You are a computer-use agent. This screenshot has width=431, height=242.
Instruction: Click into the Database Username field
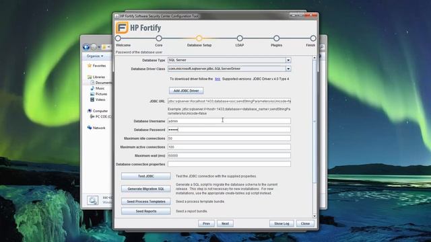point(229,121)
